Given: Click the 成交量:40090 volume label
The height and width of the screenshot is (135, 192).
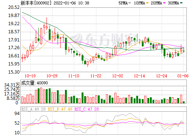Looking at the screenshot, I should (x=34, y=83).
